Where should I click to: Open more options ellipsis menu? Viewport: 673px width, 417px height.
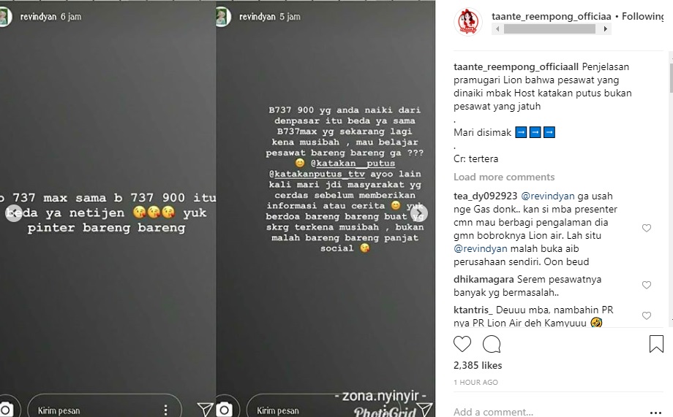pos(656,413)
